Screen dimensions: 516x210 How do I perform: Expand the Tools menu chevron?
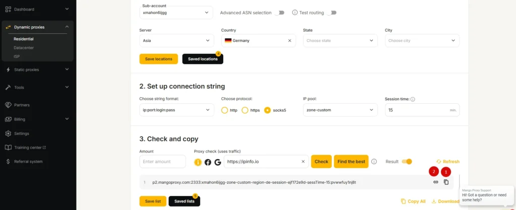click(x=67, y=87)
